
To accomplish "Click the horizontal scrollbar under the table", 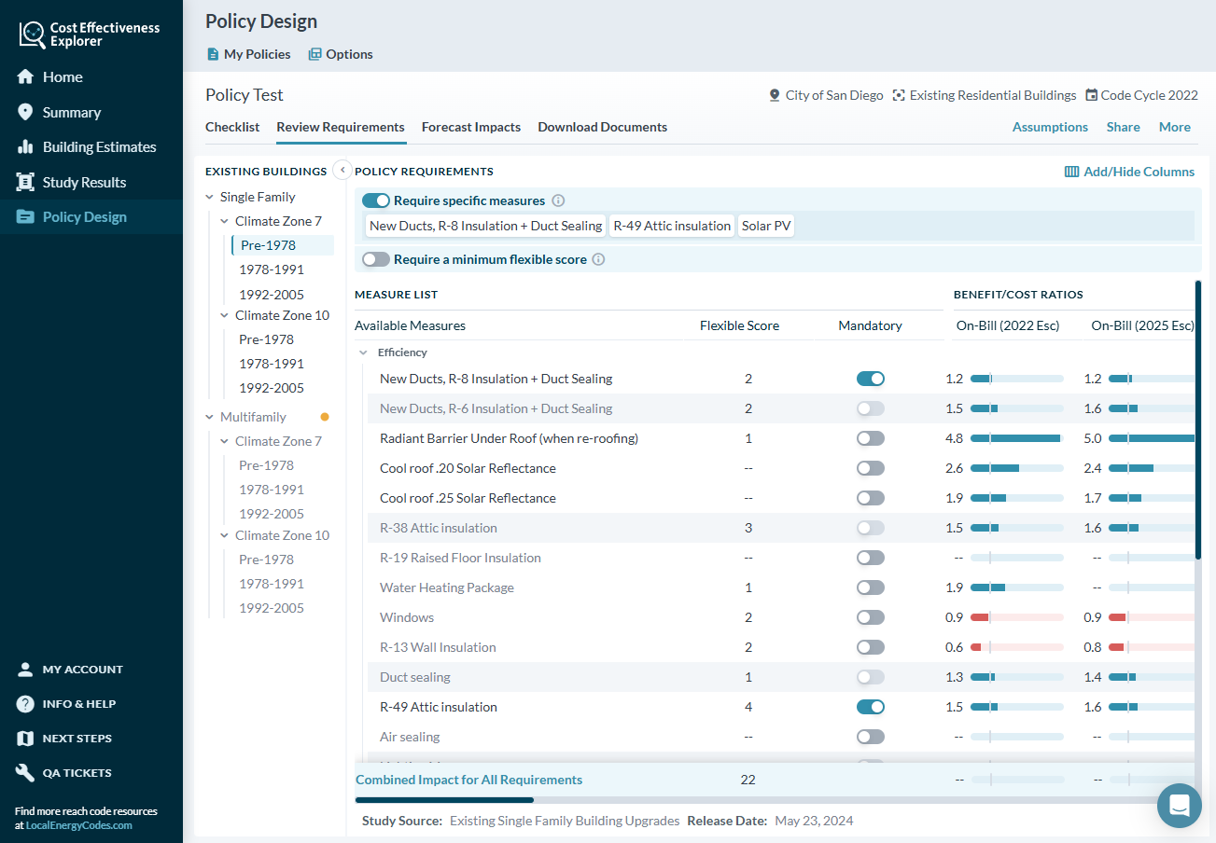I will pyautogui.click(x=444, y=799).
